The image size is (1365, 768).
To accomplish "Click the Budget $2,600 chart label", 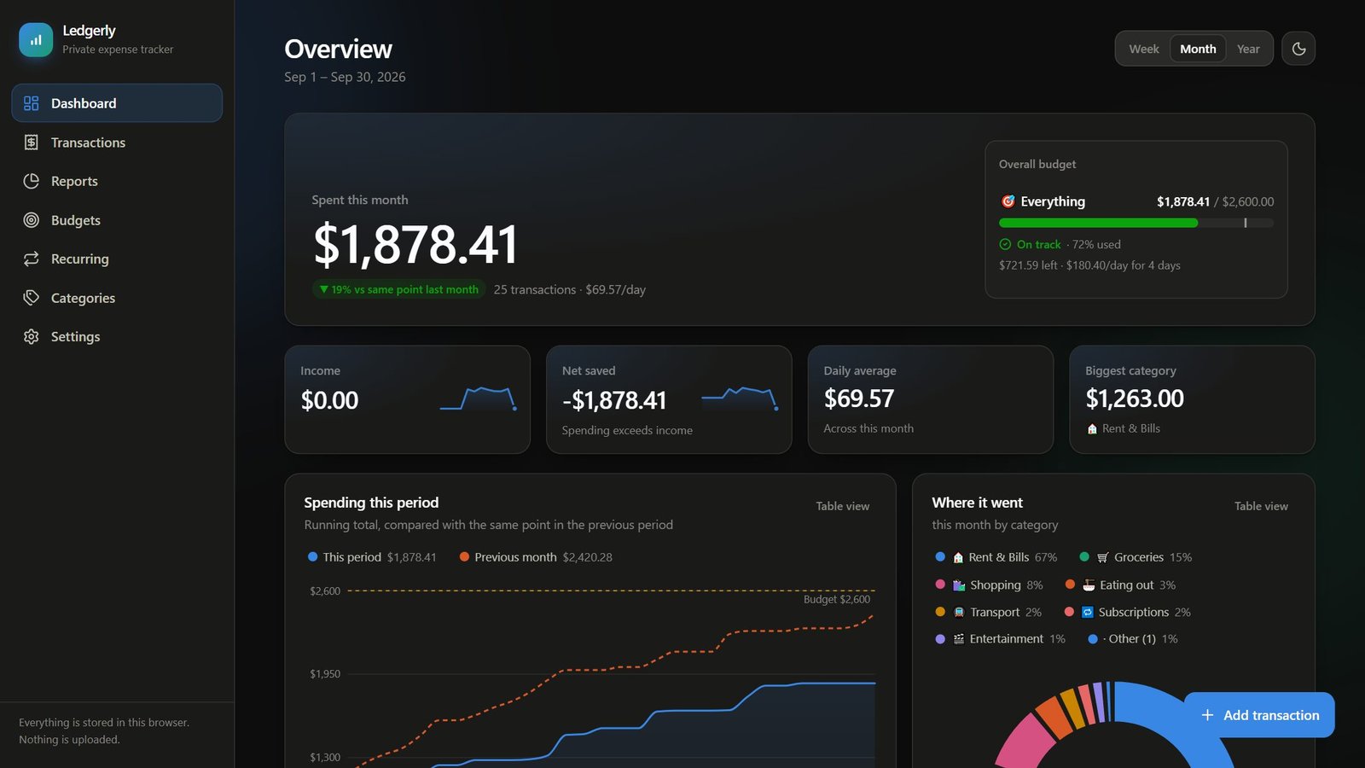I will click(x=837, y=600).
